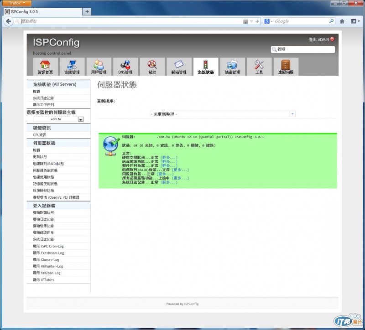
Task: Click 更多 link for 硬碟空間狀態
Action: (x=169, y=157)
